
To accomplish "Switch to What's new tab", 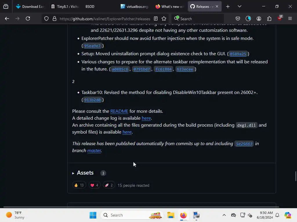I will [169, 6].
